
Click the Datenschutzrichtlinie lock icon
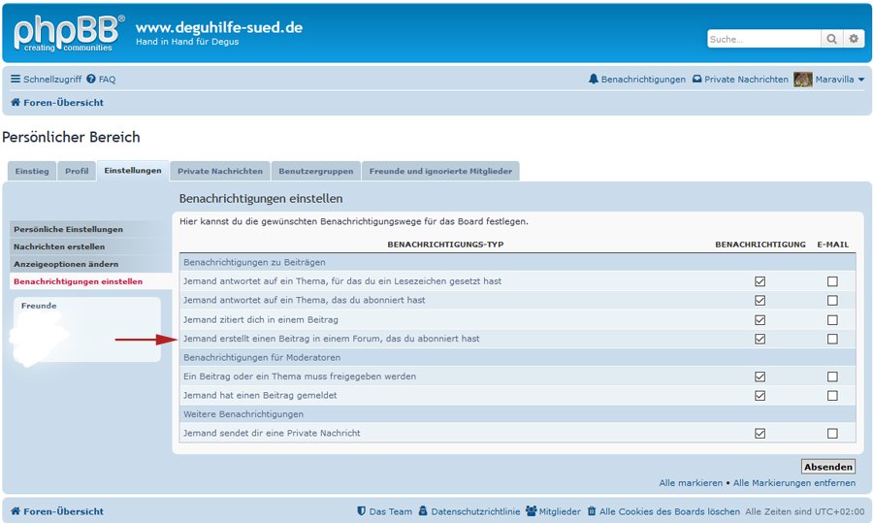point(423,511)
